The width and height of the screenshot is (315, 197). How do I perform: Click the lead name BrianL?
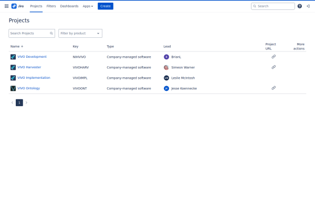point(176,57)
